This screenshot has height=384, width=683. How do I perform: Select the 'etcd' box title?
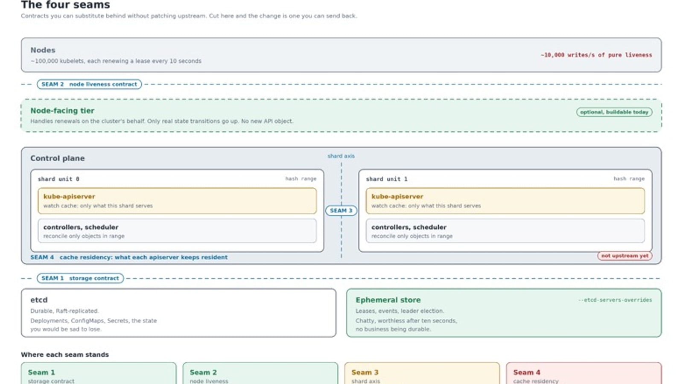click(x=39, y=300)
